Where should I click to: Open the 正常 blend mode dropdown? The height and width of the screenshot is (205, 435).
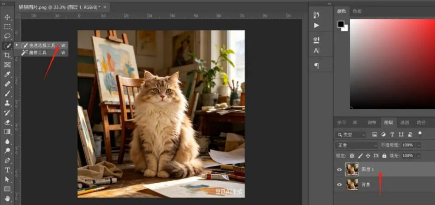pos(356,145)
